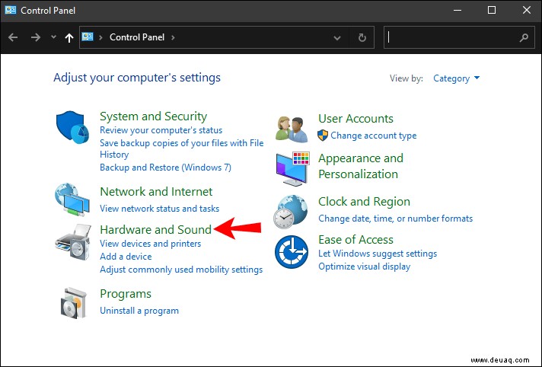Click Add a device link
The height and width of the screenshot is (367, 542).
pyautogui.click(x=126, y=257)
